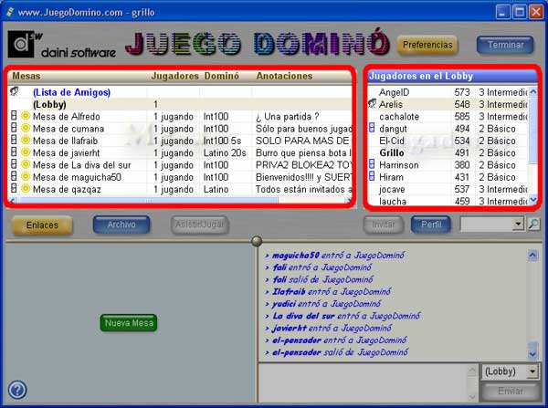Click the Terminar button
The width and height of the screenshot is (548, 408).
point(505,45)
